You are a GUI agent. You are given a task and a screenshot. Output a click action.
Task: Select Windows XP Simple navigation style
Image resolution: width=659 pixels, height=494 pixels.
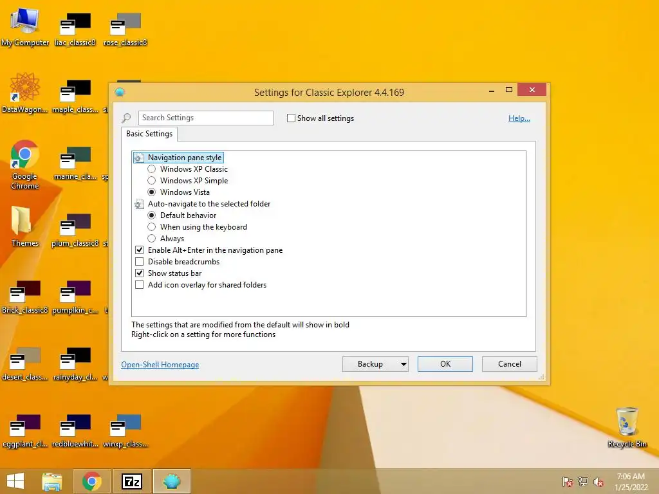click(152, 181)
